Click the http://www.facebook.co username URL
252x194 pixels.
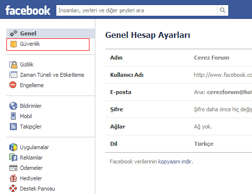(223, 75)
